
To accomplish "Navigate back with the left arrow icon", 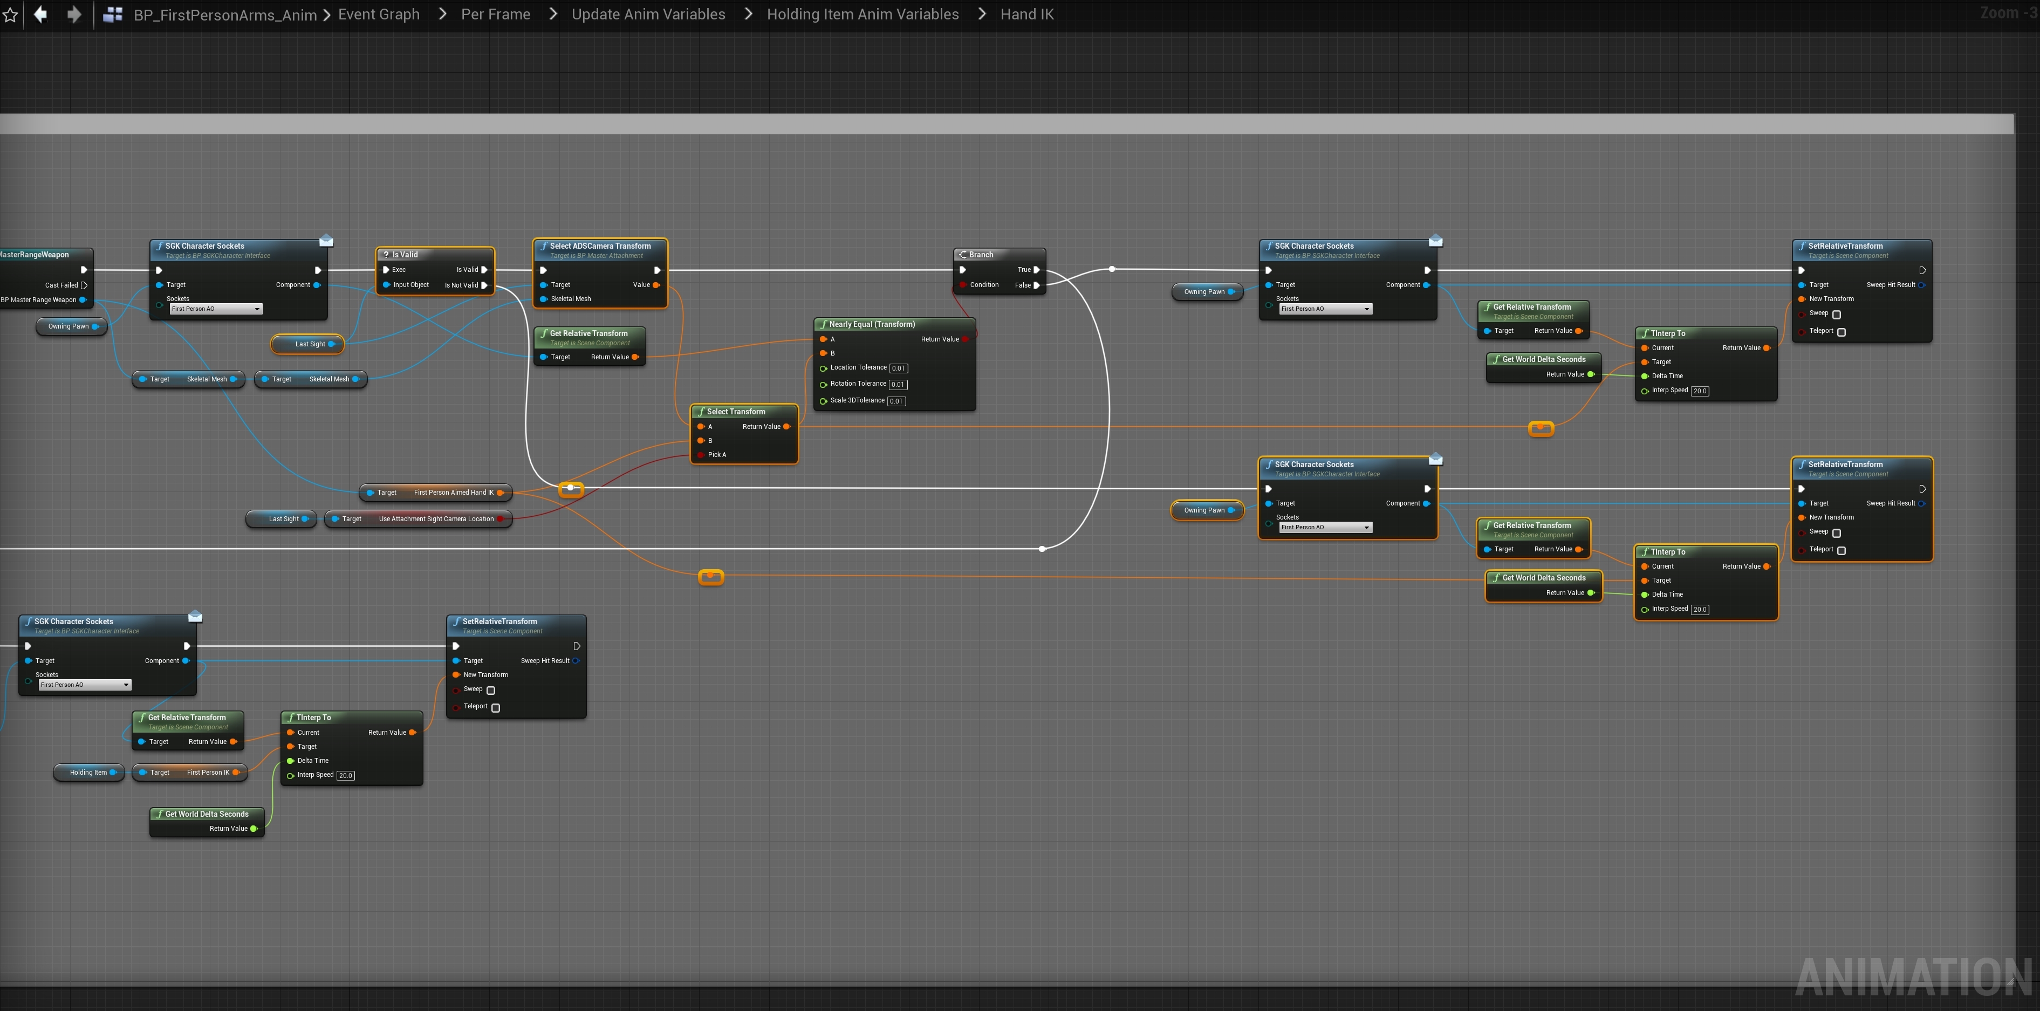I will (x=40, y=14).
